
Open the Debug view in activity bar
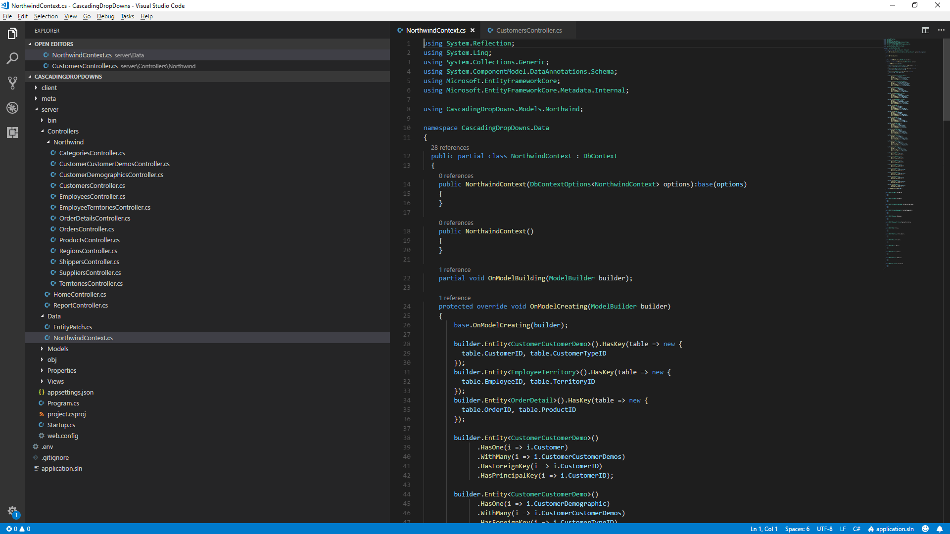pyautogui.click(x=12, y=108)
